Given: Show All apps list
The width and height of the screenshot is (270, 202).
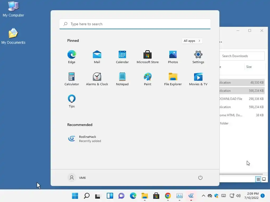Looking at the screenshot, I should point(192,41).
